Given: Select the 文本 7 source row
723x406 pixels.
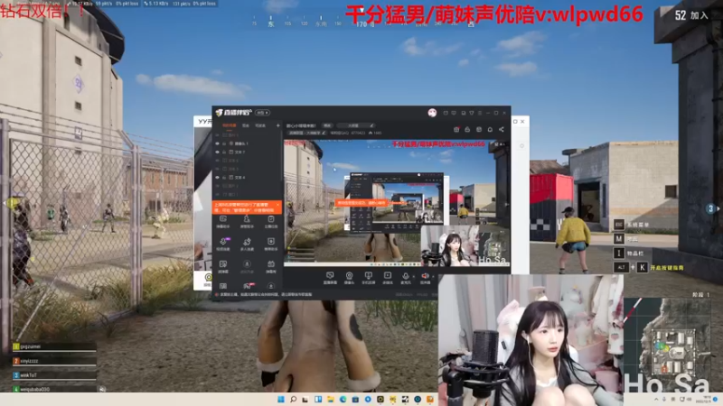Looking at the screenshot, I should pos(247,152).
